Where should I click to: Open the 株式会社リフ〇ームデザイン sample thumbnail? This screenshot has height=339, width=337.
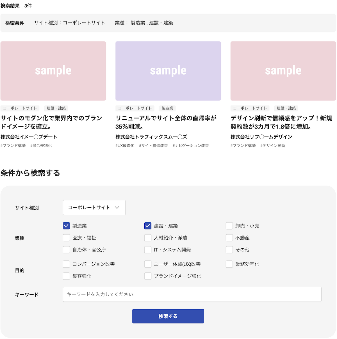[x=283, y=71]
